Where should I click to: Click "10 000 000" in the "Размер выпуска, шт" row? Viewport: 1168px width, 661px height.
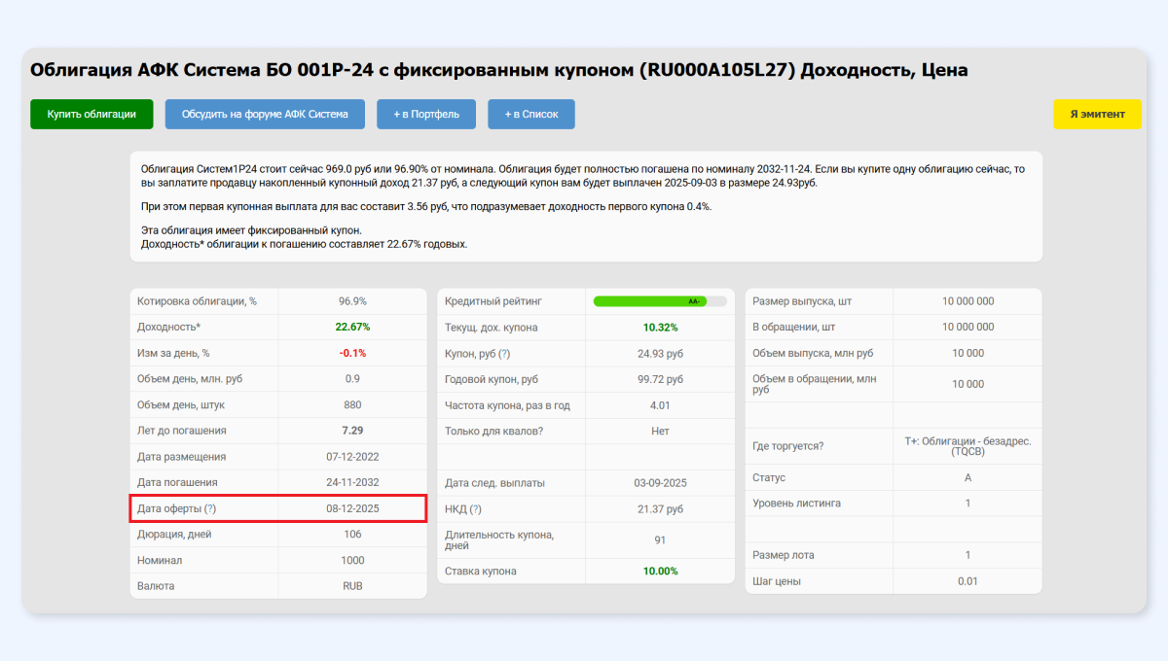point(967,301)
